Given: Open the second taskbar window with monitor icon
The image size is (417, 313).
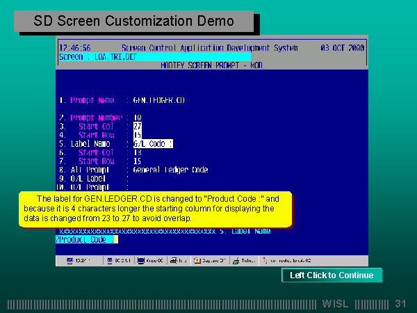Looking at the screenshot, I should pos(119,261).
